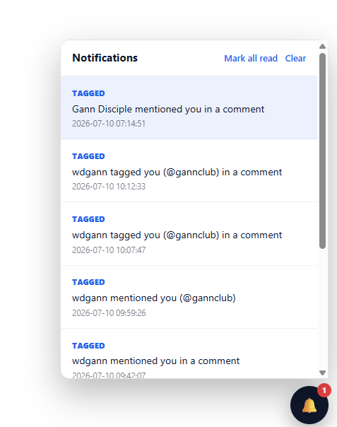Screen dimensions: 337x427
Task: Click the notification bell icon
Action: pos(309,405)
